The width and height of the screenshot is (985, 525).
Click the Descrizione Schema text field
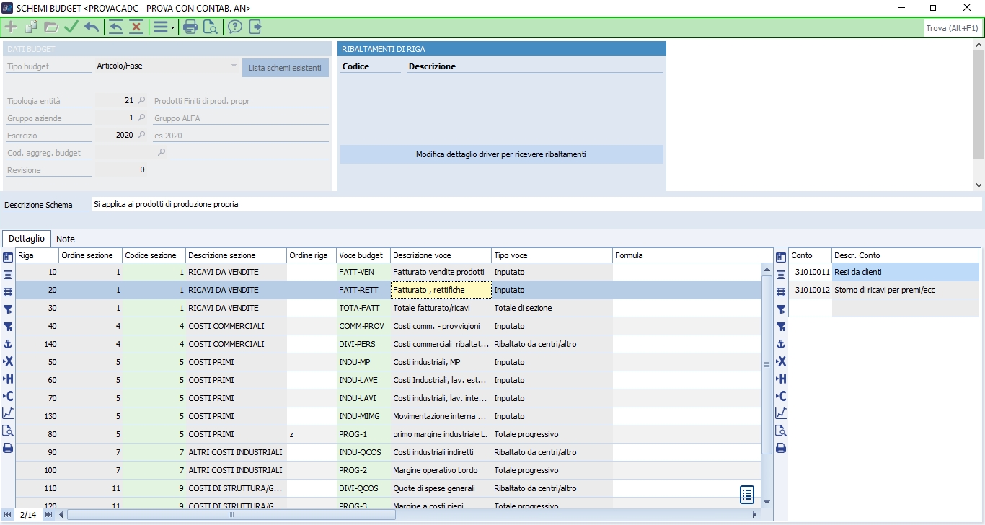tap(536, 204)
